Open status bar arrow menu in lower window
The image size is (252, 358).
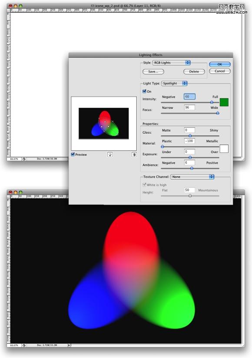pyautogui.click(x=69, y=345)
